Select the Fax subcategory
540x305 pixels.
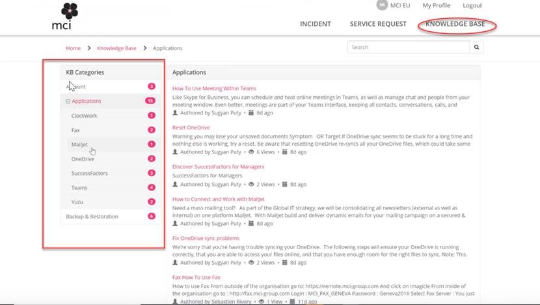pyautogui.click(x=75, y=130)
